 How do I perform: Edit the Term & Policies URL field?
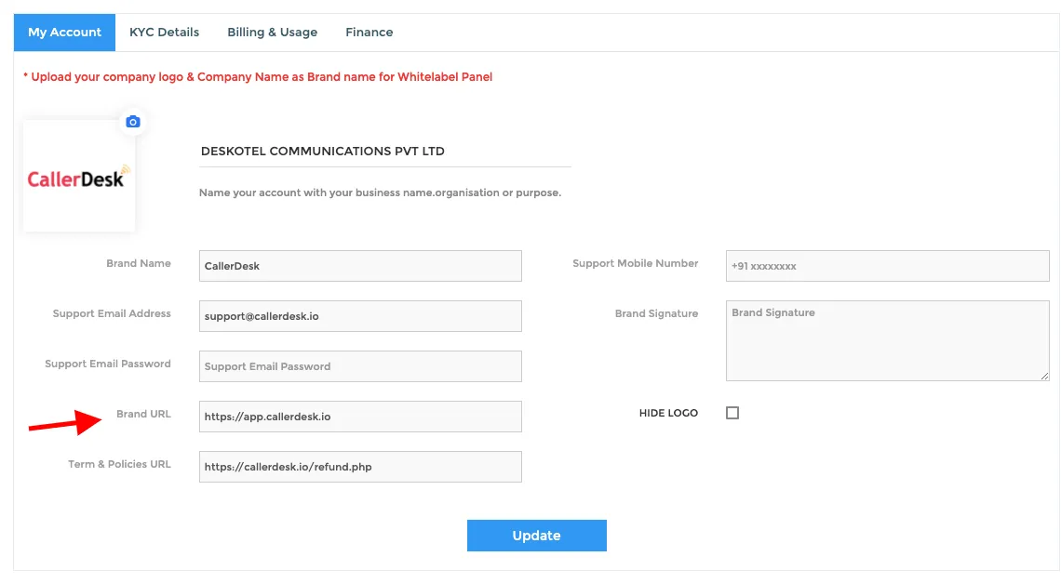[x=360, y=466]
